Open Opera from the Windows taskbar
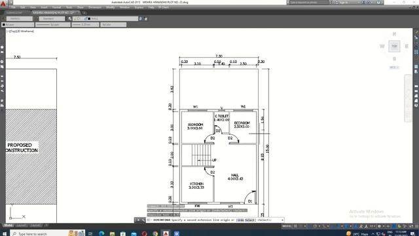419x236 pixels. 144,233
